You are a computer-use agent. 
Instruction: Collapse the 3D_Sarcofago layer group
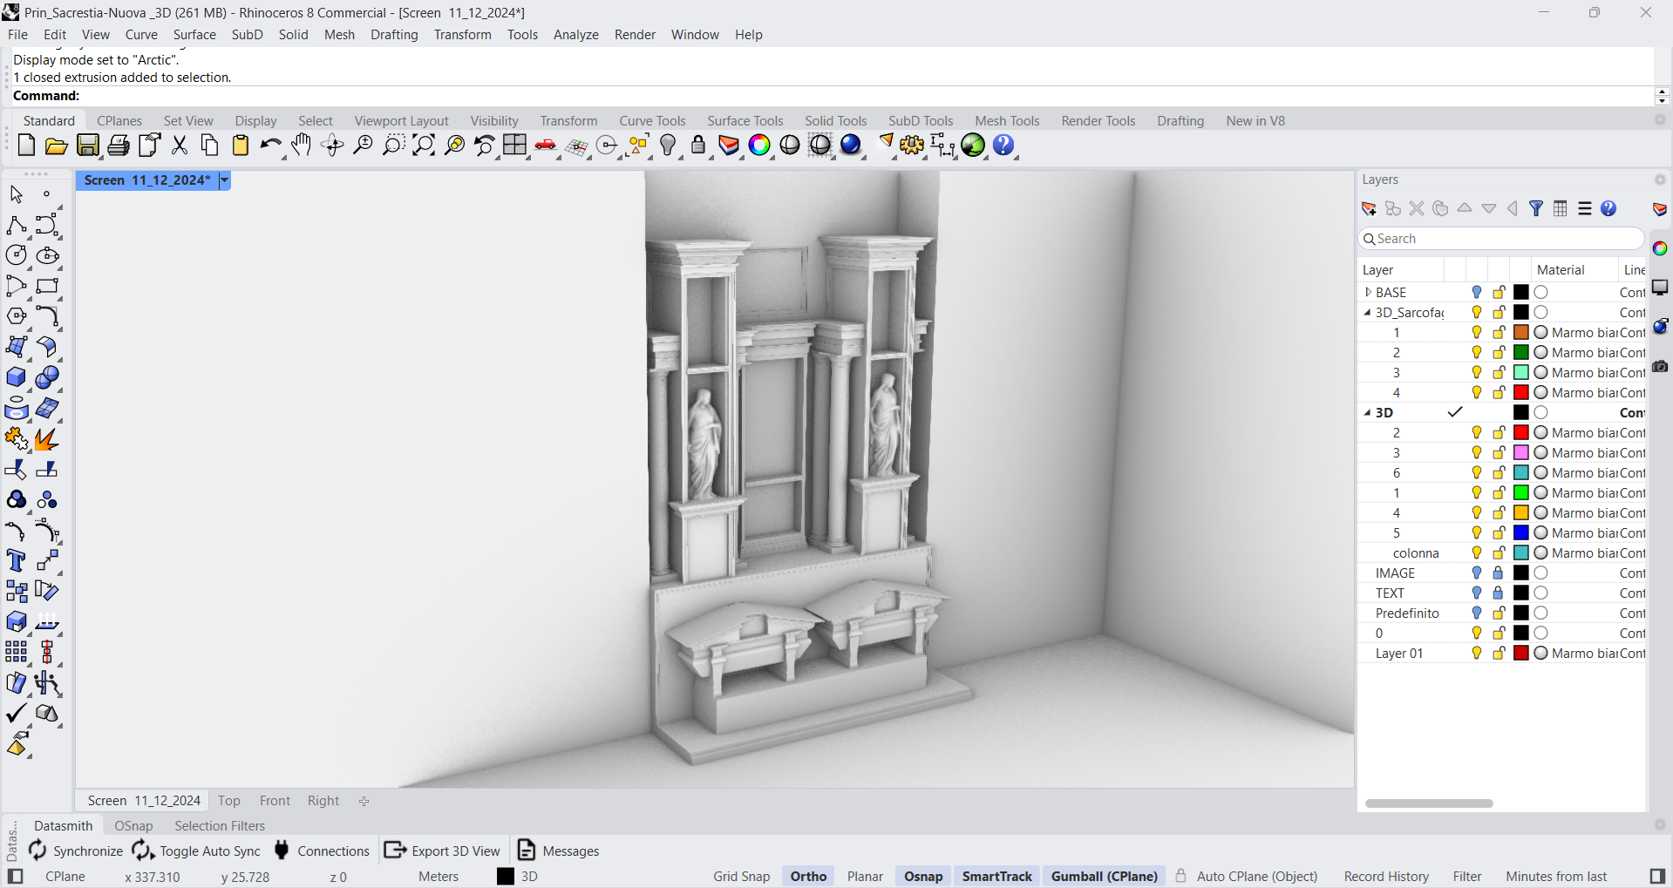tap(1368, 313)
